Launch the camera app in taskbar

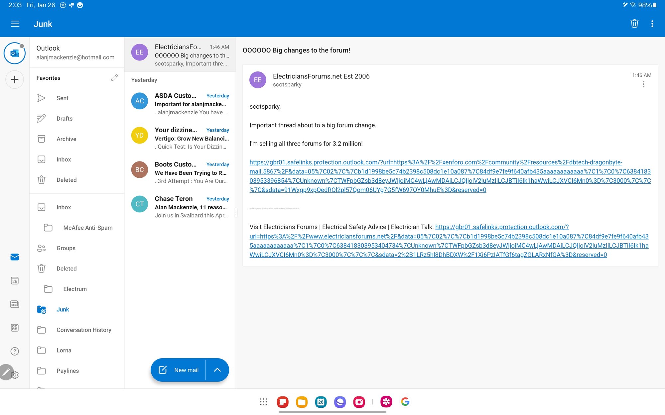[359, 402]
